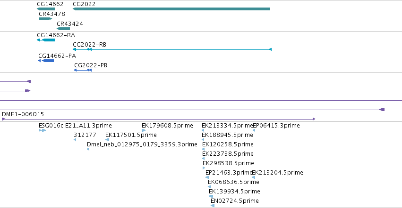Screen dimensions: 402x208
Task: Open the EK179608.5prime label
Action: click(167, 126)
